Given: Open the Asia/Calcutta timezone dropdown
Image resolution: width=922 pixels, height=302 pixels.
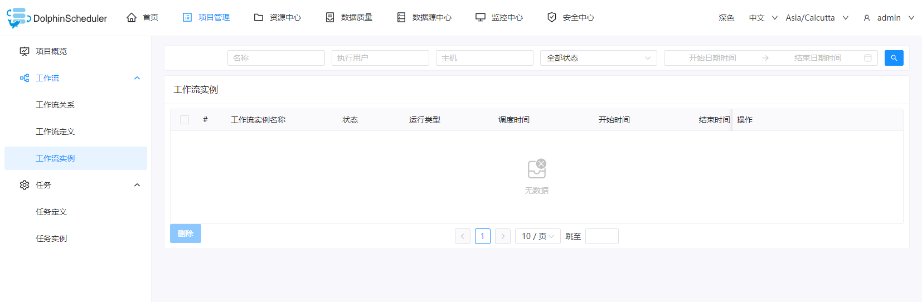Looking at the screenshot, I should (817, 18).
